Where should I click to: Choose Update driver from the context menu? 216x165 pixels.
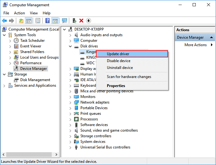[x=132, y=54]
